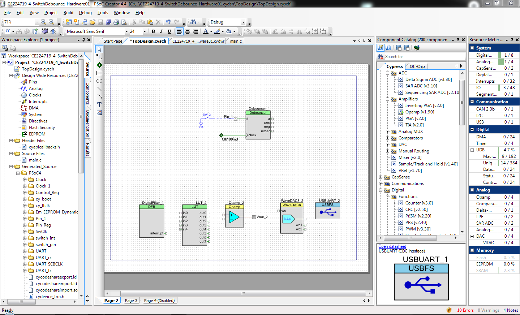520x315 pixels.
Task: Select the green diamond terminal tool
Action: (99, 65)
